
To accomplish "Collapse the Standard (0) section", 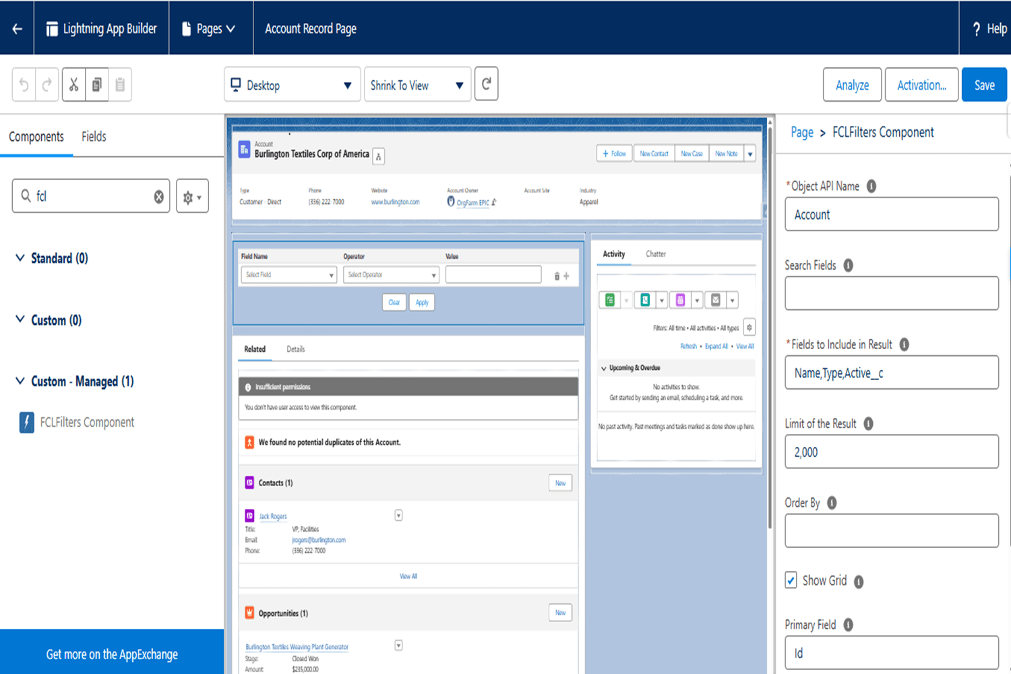I will 20,258.
